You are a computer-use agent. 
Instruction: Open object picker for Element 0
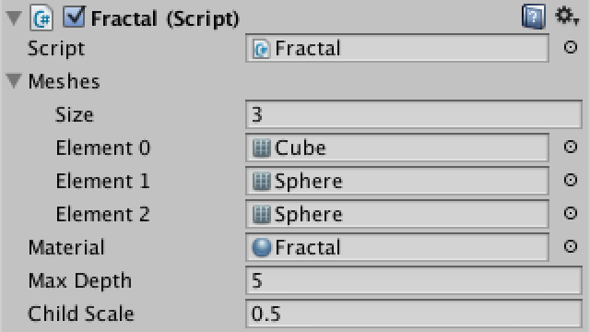(571, 147)
